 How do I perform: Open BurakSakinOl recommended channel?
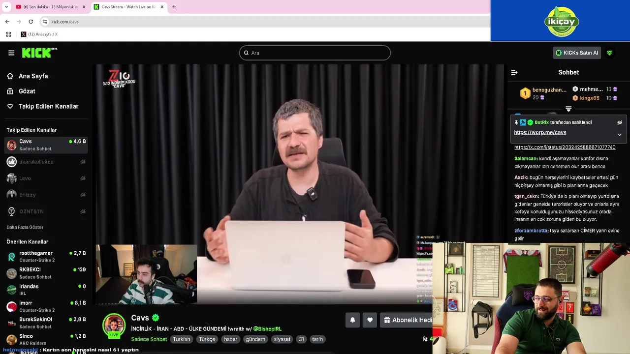(46, 323)
